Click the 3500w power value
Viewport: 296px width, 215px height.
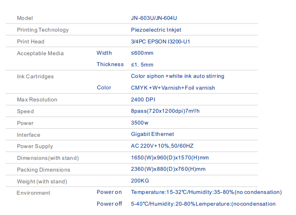point(140,123)
